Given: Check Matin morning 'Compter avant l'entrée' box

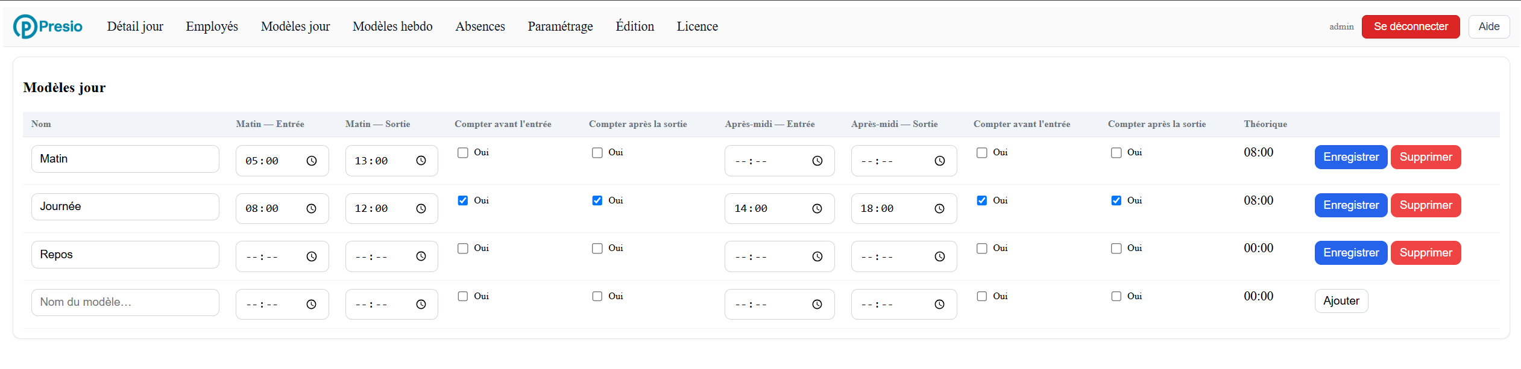Looking at the screenshot, I should click(463, 153).
